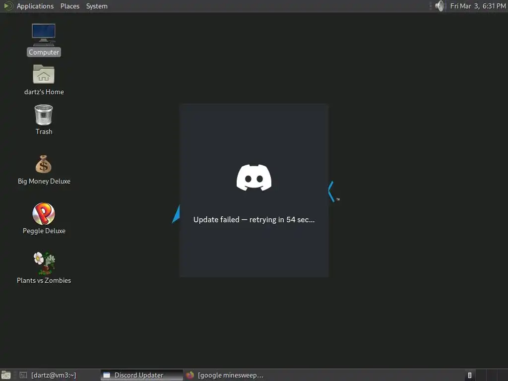Open the Applications menu
508x381 pixels.
click(x=35, y=6)
